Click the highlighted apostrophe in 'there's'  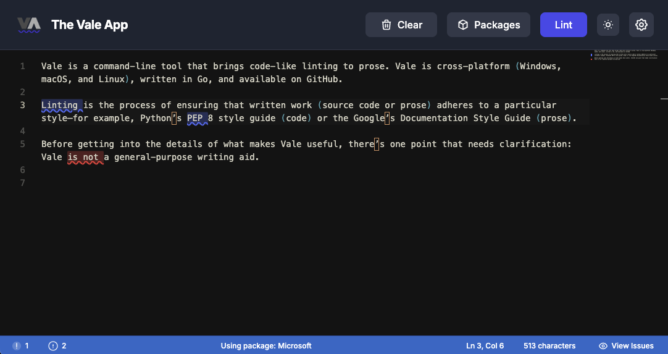377,144
